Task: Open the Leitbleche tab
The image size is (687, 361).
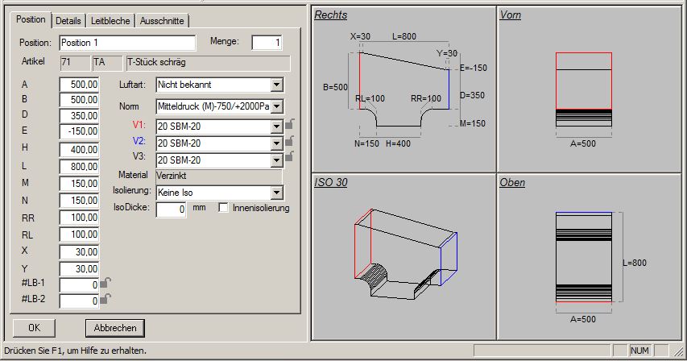Action: tap(110, 21)
